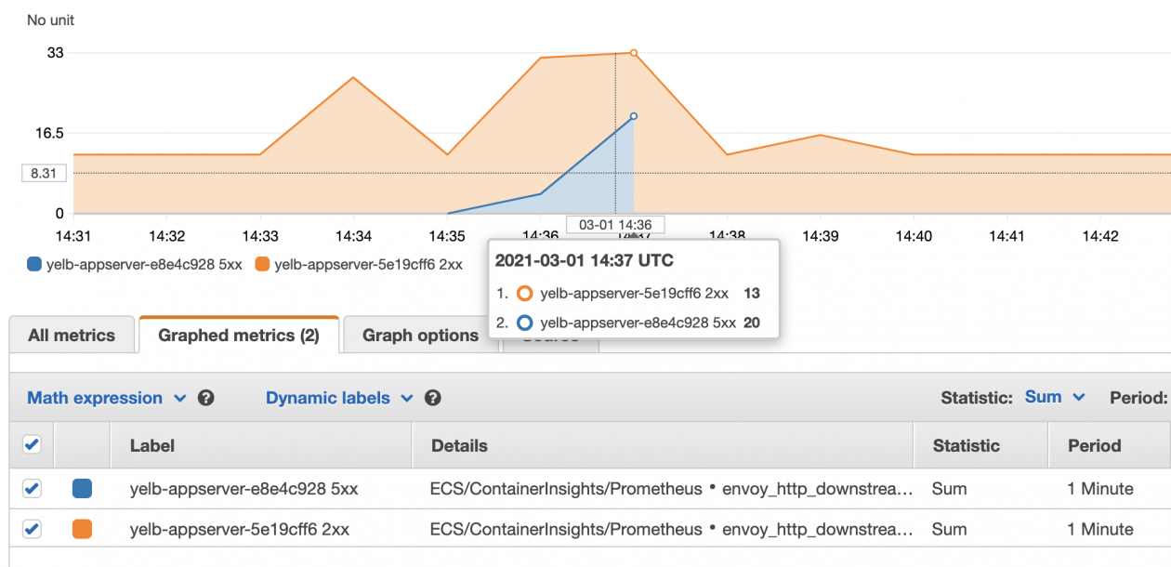Screen dimensions: 1171x567
Task: Click the help icon next to Math expression
Action: pyautogui.click(x=205, y=398)
